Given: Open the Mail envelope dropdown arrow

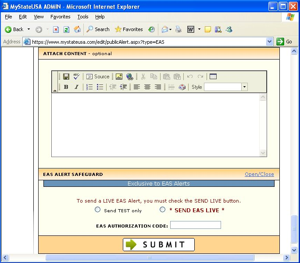Looking at the screenshot, I should [x=170, y=30].
